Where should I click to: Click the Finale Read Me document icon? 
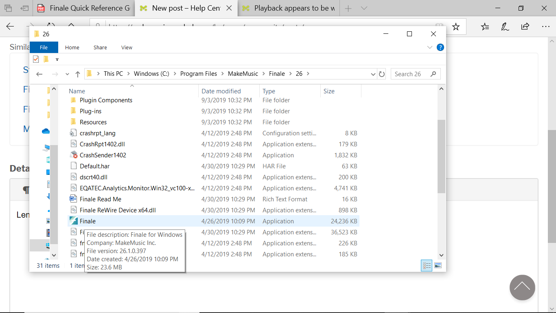pos(74,199)
